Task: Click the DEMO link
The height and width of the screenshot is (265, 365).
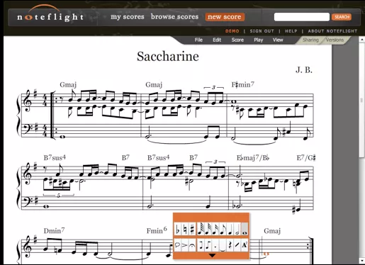Action: (232, 31)
